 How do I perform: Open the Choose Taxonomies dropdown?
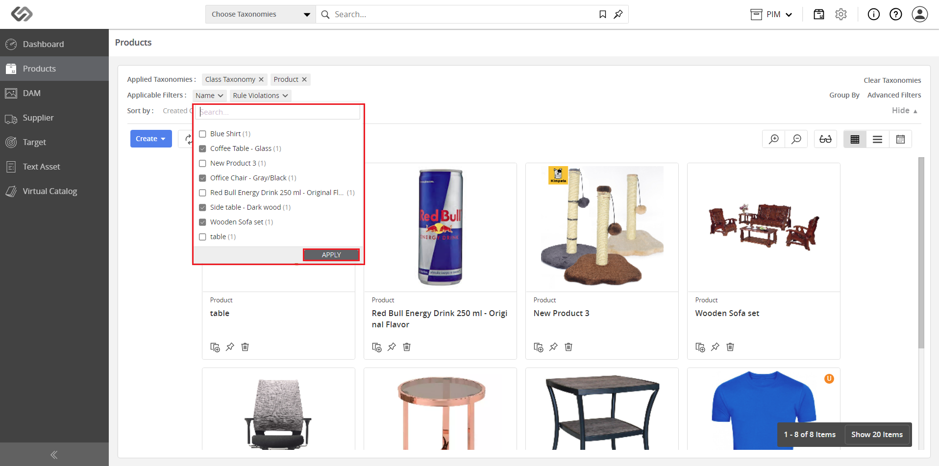[261, 14]
